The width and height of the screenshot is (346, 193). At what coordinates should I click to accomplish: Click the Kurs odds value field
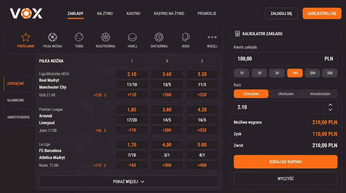286,107
